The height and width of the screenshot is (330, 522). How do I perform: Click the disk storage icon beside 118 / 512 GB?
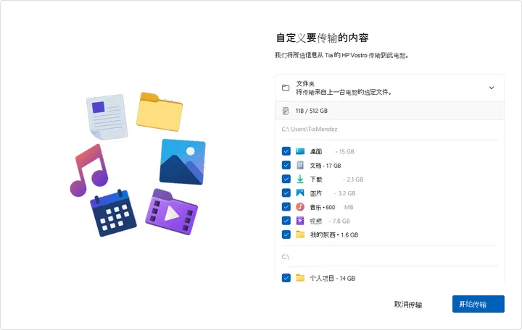[286, 111]
